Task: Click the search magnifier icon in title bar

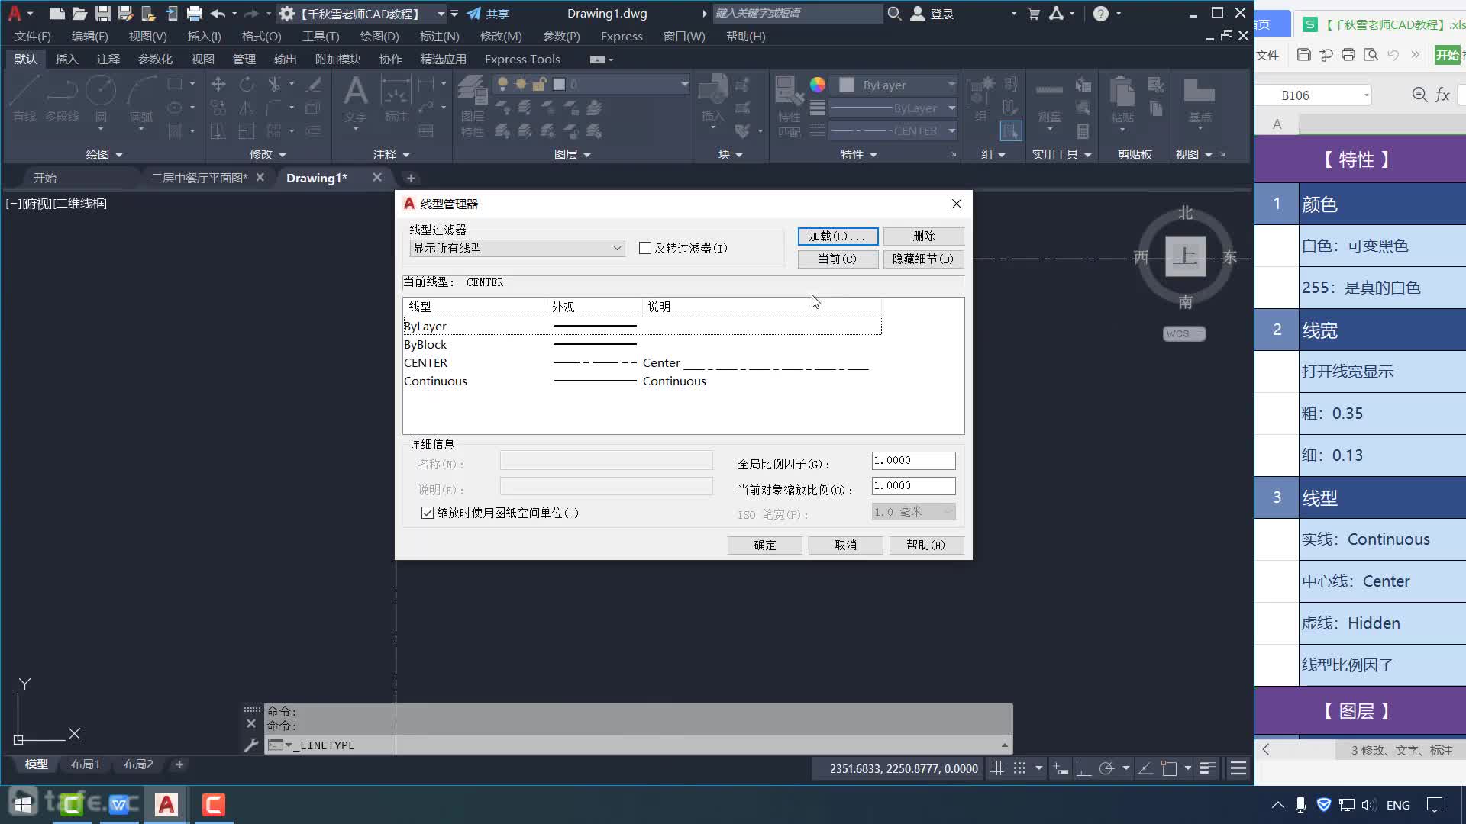Action: [x=894, y=13]
